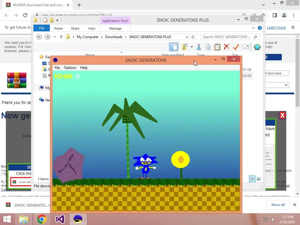Open the File menu in SNOIC GENERATONS game
The image size is (300, 225).
point(57,68)
